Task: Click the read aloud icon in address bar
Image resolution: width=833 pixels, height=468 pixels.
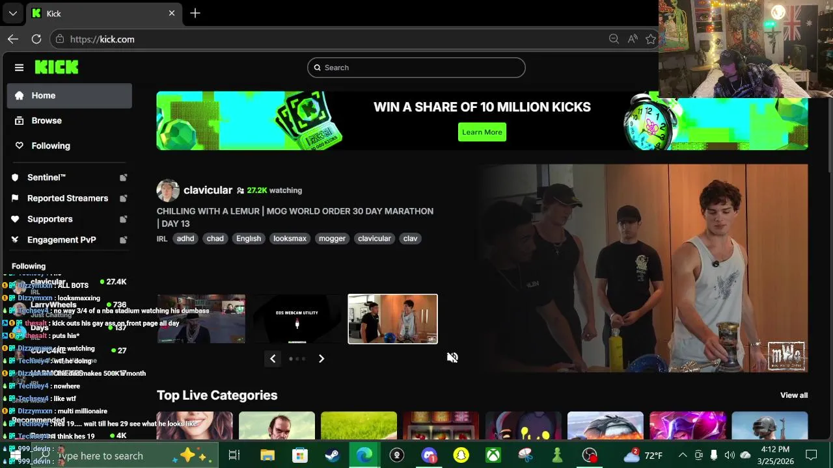Action: tap(633, 39)
